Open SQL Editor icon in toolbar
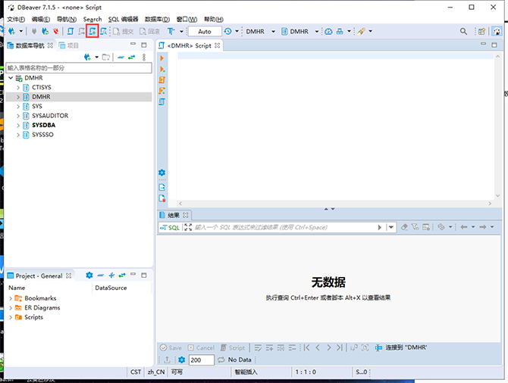508x383 pixels. [71, 31]
